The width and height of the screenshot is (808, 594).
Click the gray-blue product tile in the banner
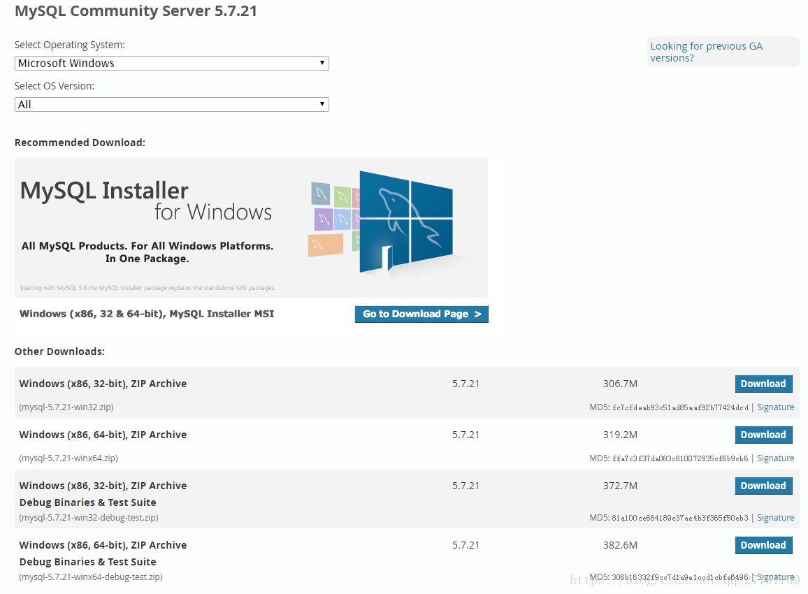coord(321,193)
